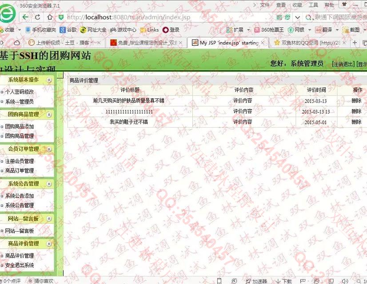Click the skin shirt icon in title bar

tap(344, 4)
